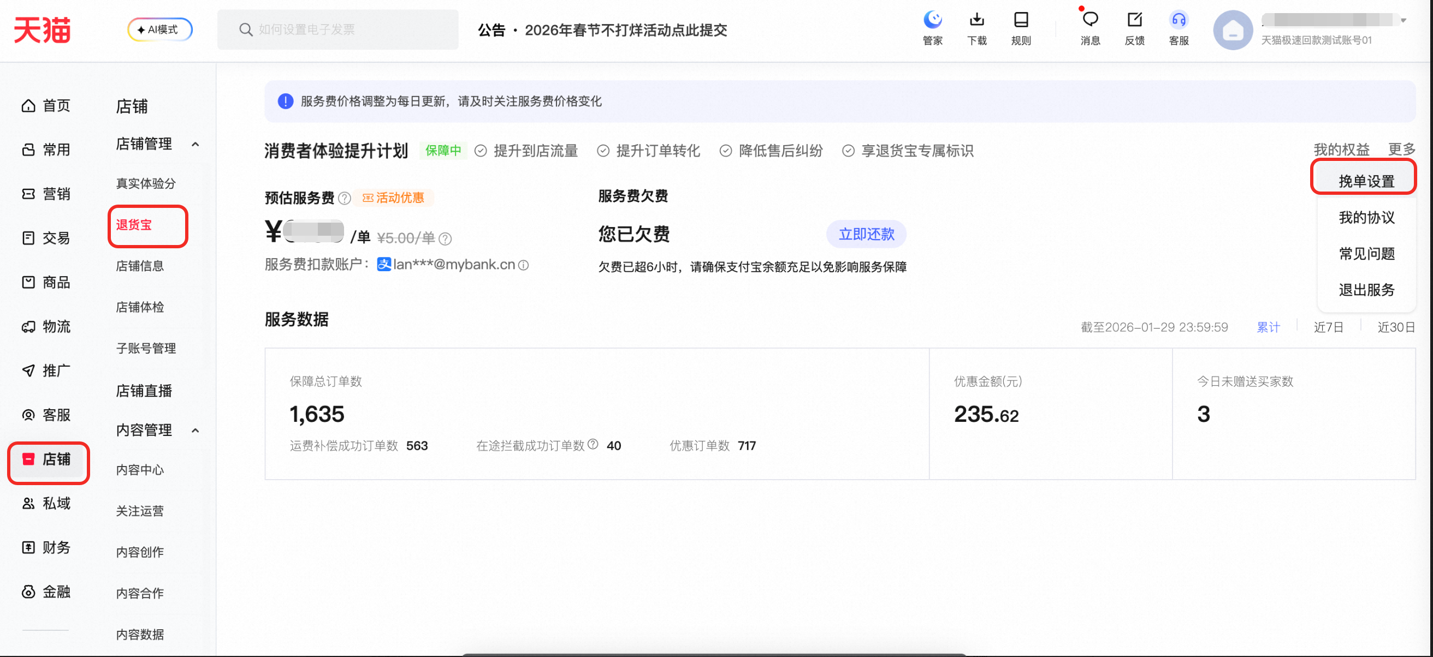Image resolution: width=1433 pixels, height=657 pixels.
Task: Collapse 内容管理 section chevron
Action: (x=196, y=430)
